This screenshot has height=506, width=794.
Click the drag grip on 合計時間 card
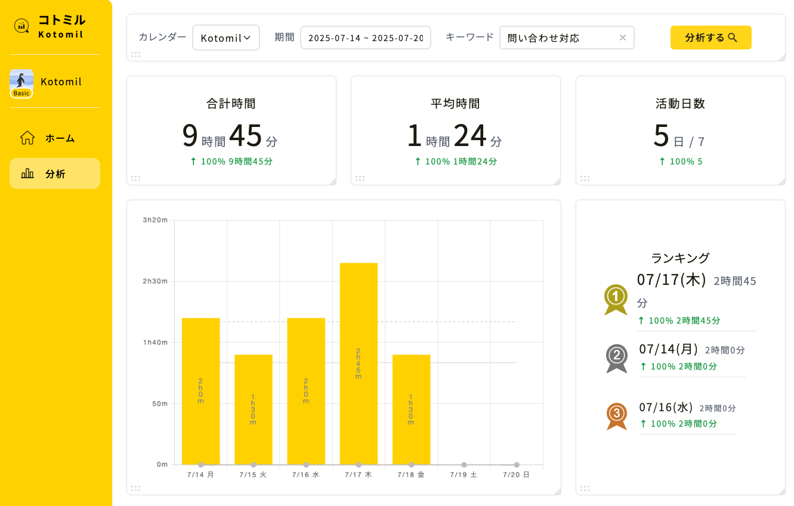pyautogui.click(x=135, y=178)
